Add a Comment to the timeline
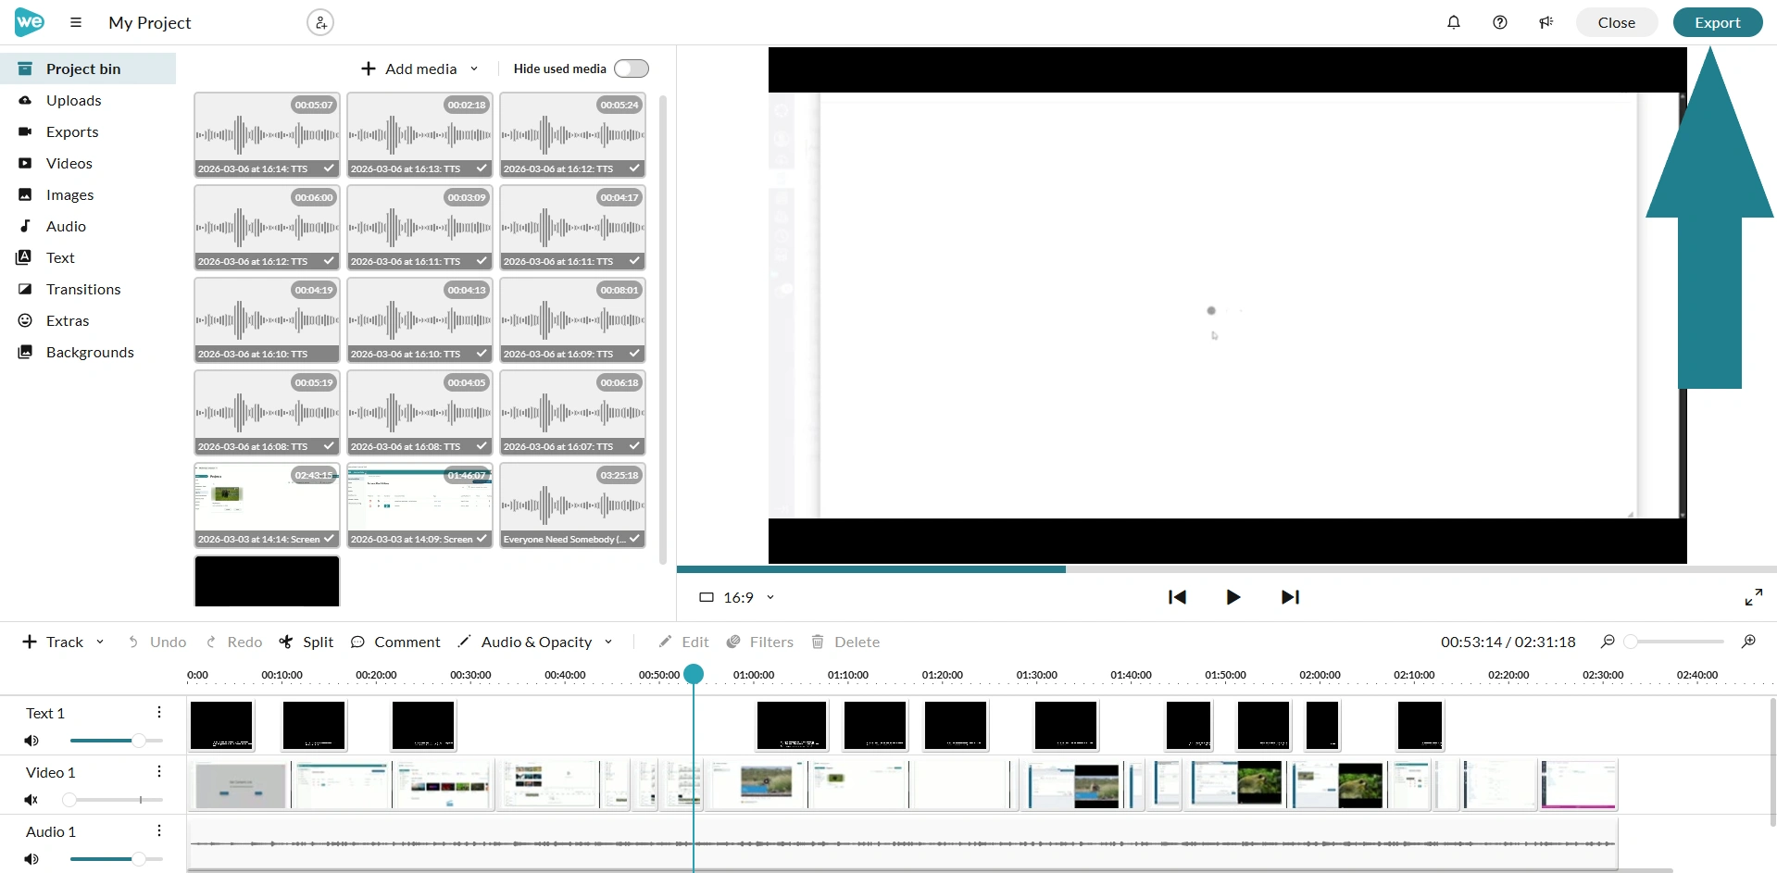Image resolution: width=1777 pixels, height=873 pixels. (x=395, y=642)
